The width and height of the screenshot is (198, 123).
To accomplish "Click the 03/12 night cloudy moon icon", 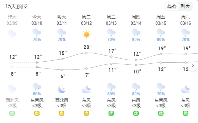I will click(x=86, y=89).
